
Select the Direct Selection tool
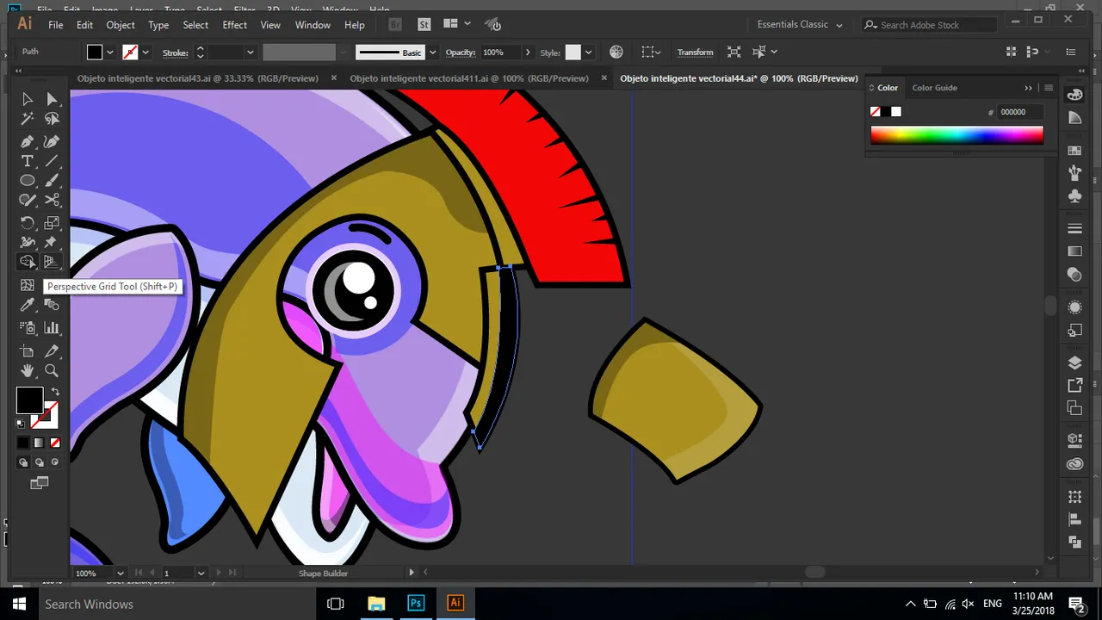pos(53,99)
